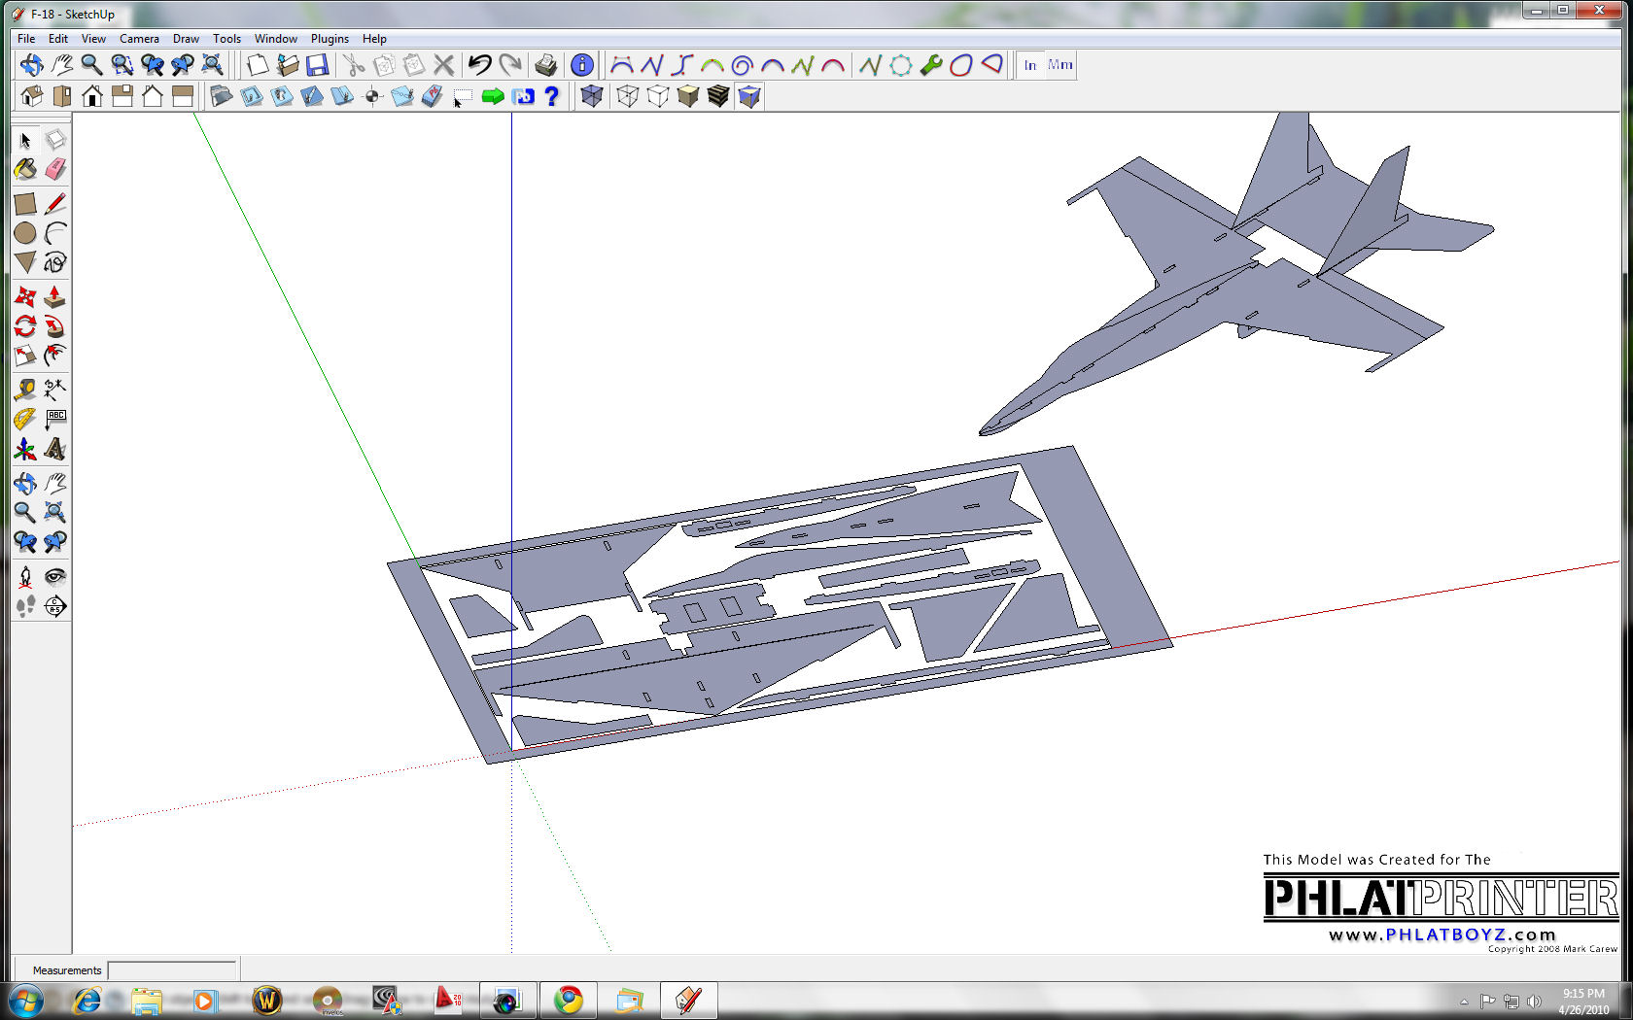Image resolution: width=1633 pixels, height=1020 pixels.
Task: Open the Camera menu
Action: pos(139,39)
